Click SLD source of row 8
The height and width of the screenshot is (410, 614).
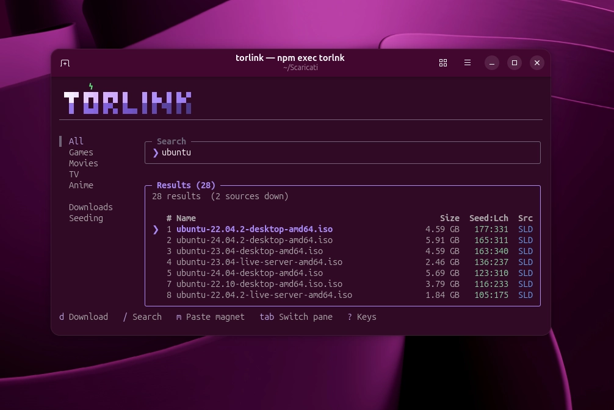(526, 295)
